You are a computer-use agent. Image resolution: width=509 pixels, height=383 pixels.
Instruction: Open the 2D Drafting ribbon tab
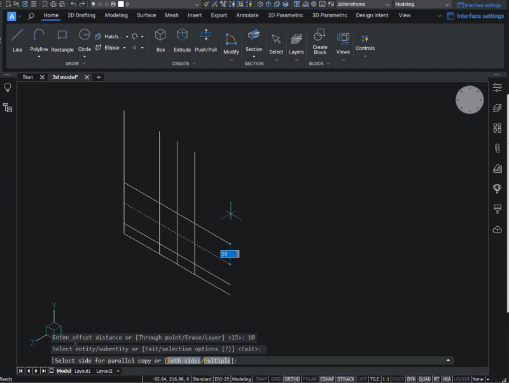tap(81, 15)
